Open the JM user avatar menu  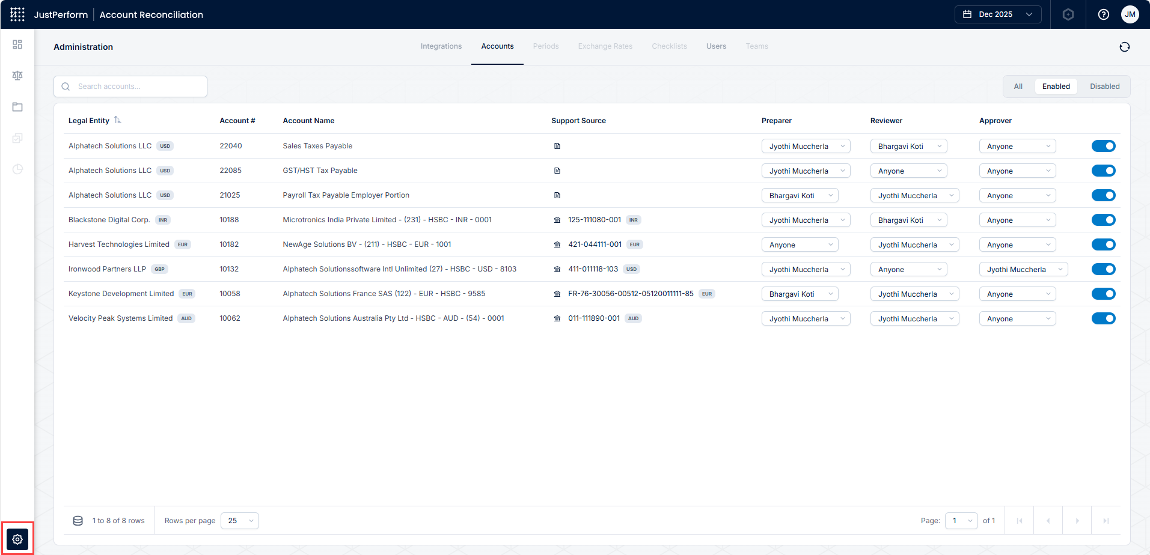tap(1130, 14)
